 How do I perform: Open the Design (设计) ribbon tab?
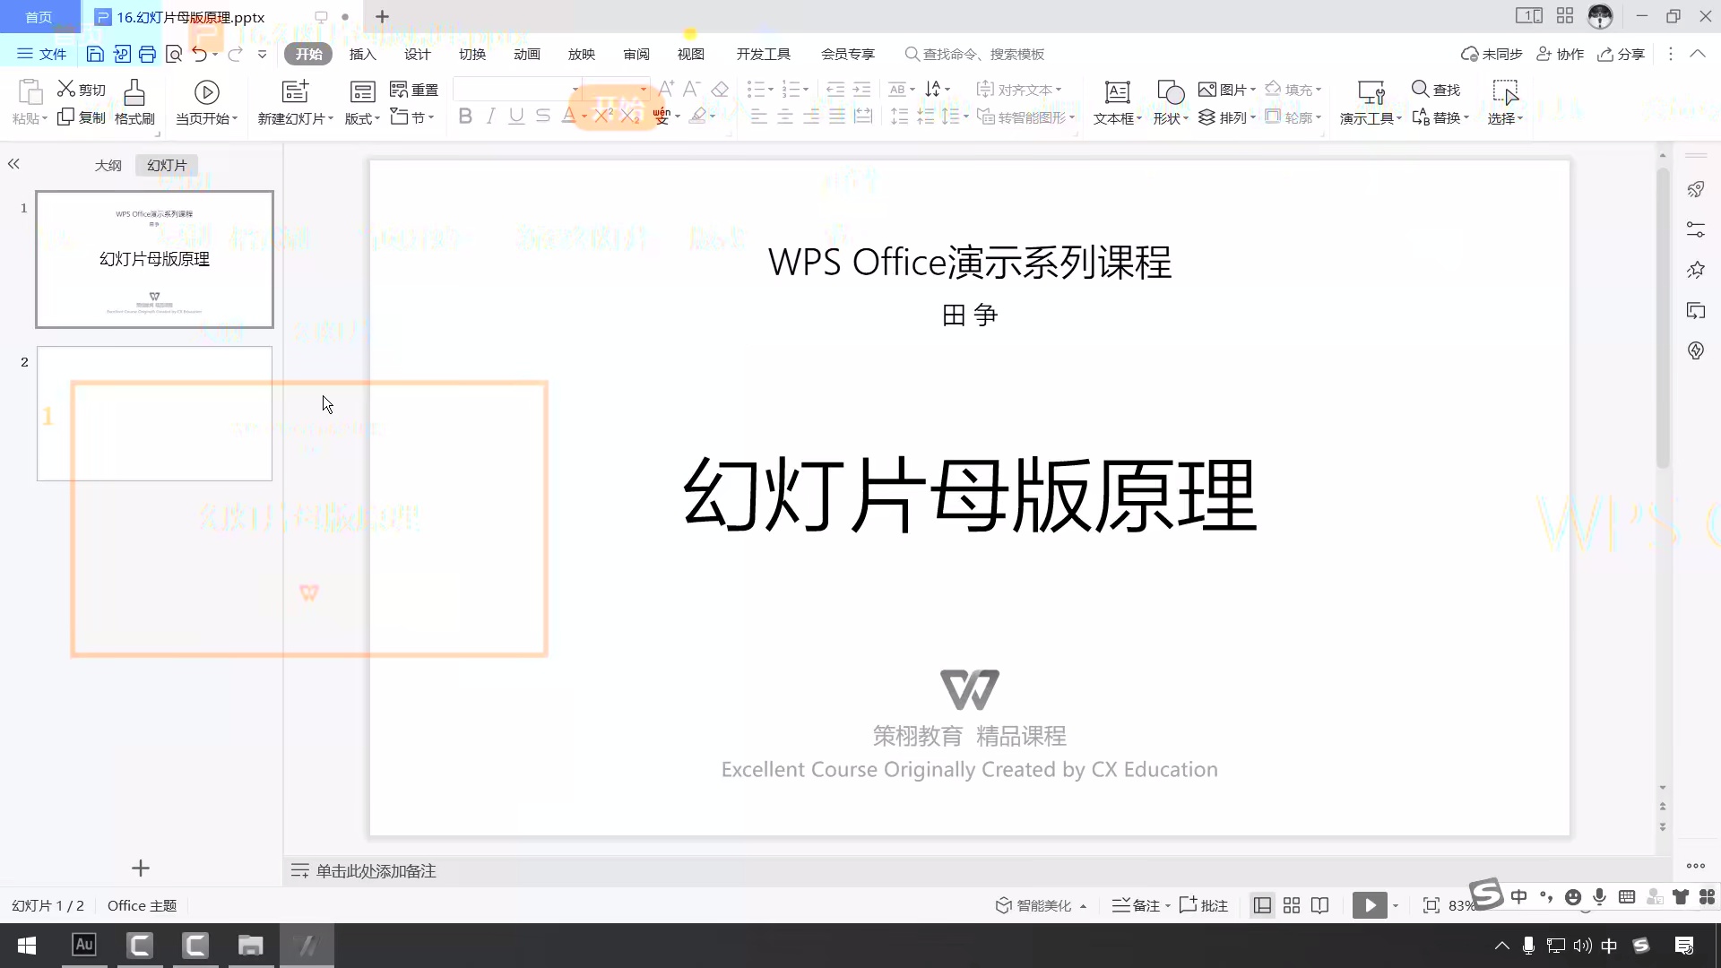click(417, 54)
